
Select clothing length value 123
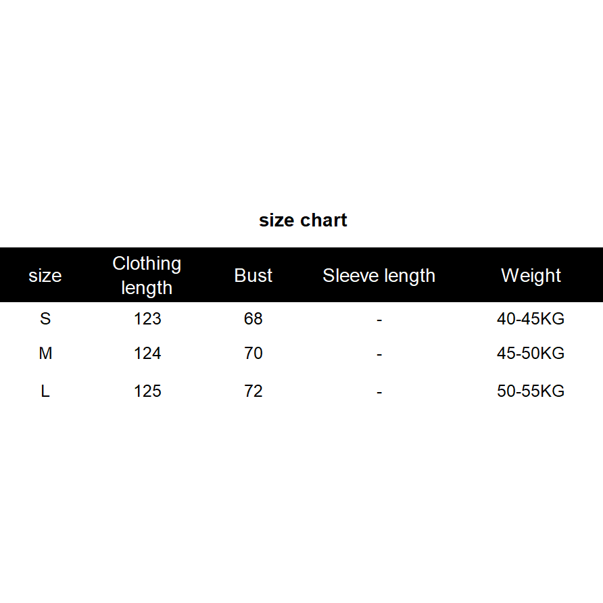point(147,318)
